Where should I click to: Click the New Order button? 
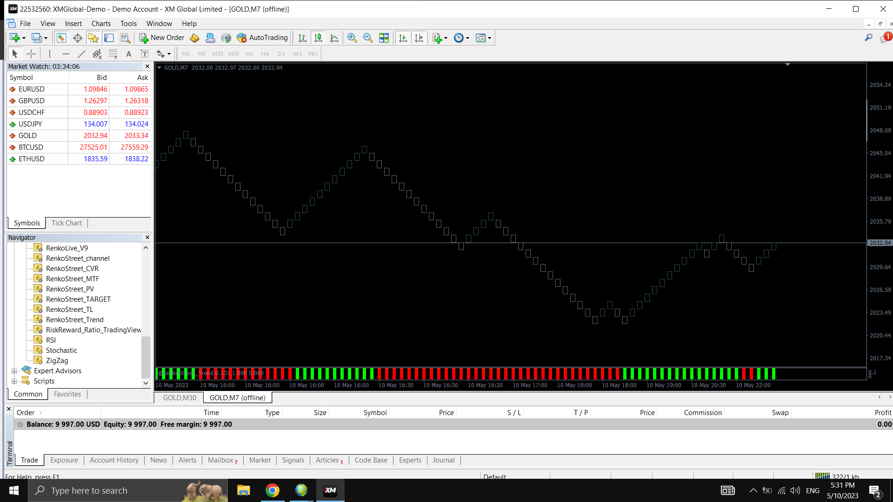tap(162, 38)
